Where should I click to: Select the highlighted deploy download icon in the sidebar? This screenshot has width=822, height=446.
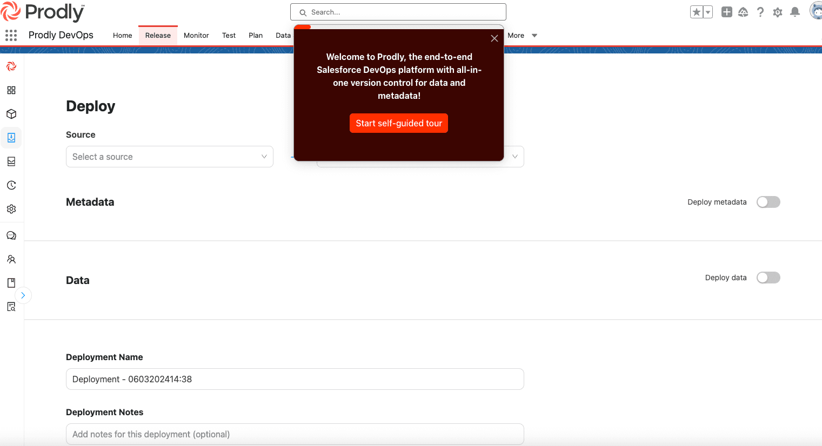[11, 138]
